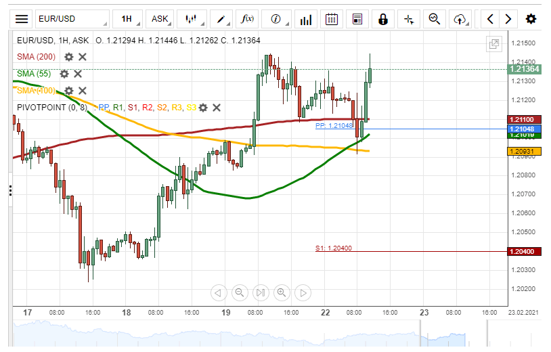
Task: Click the bar chart volume icon
Action: pos(306,19)
